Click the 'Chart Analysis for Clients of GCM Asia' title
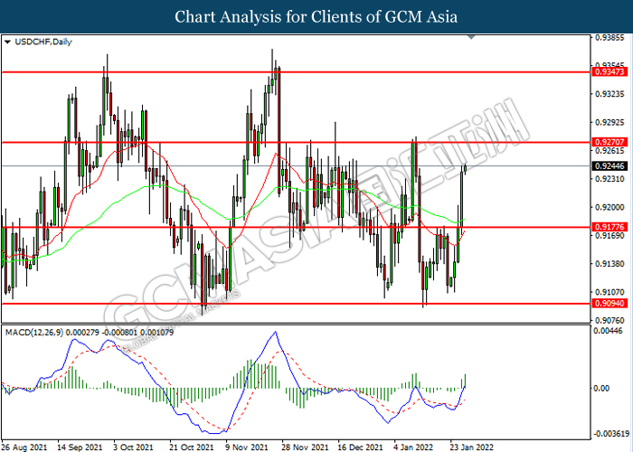Viewport: 633px width, 452px height. pyautogui.click(x=316, y=17)
